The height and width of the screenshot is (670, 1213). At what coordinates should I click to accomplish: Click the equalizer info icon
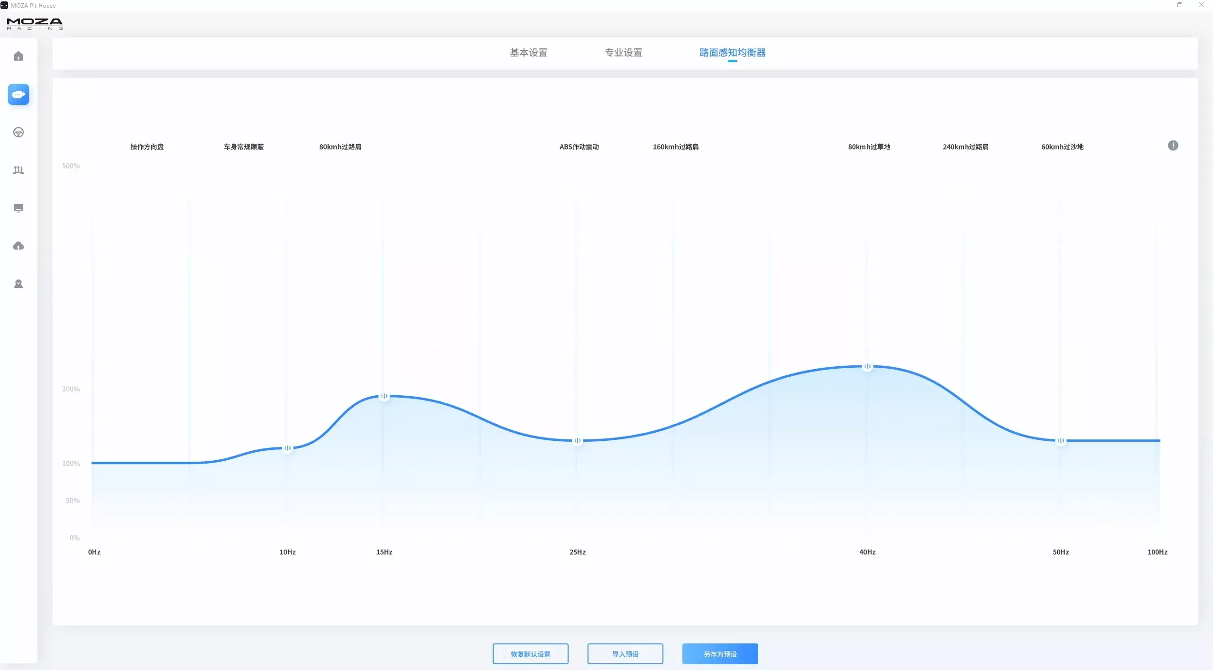point(1172,146)
